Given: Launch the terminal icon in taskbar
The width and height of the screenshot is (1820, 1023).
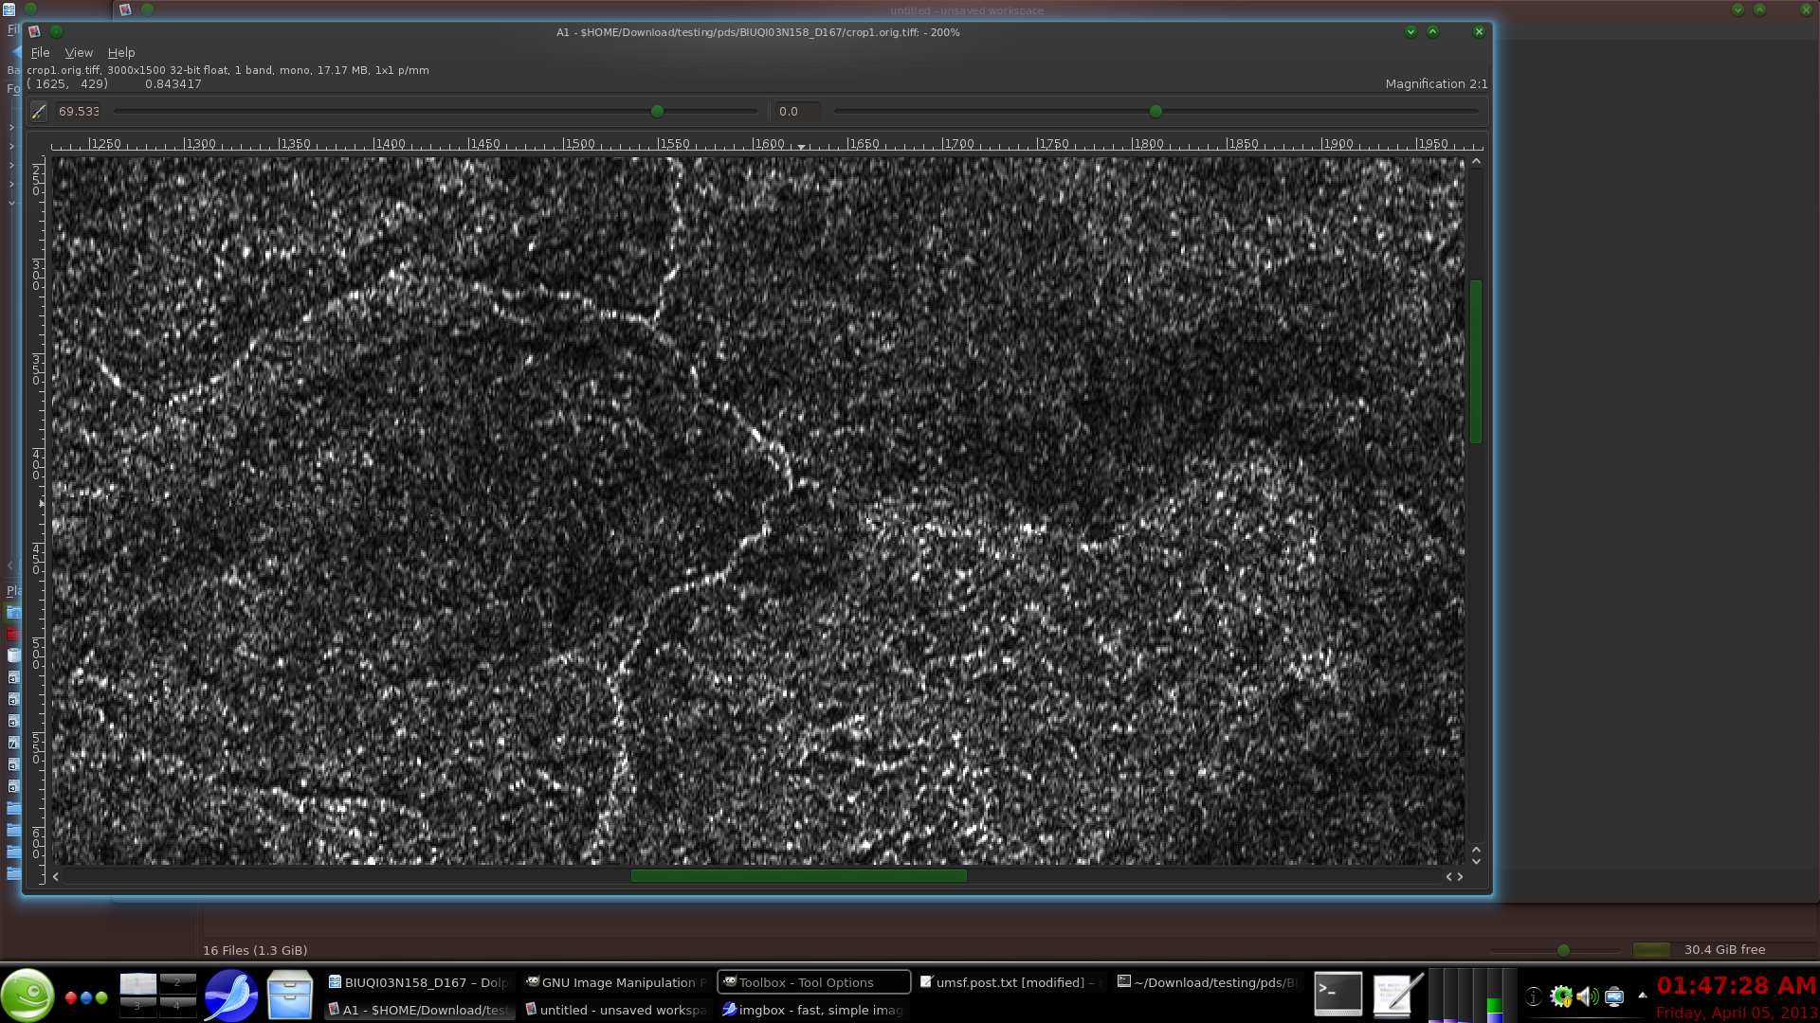Looking at the screenshot, I should click(1338, 995).
